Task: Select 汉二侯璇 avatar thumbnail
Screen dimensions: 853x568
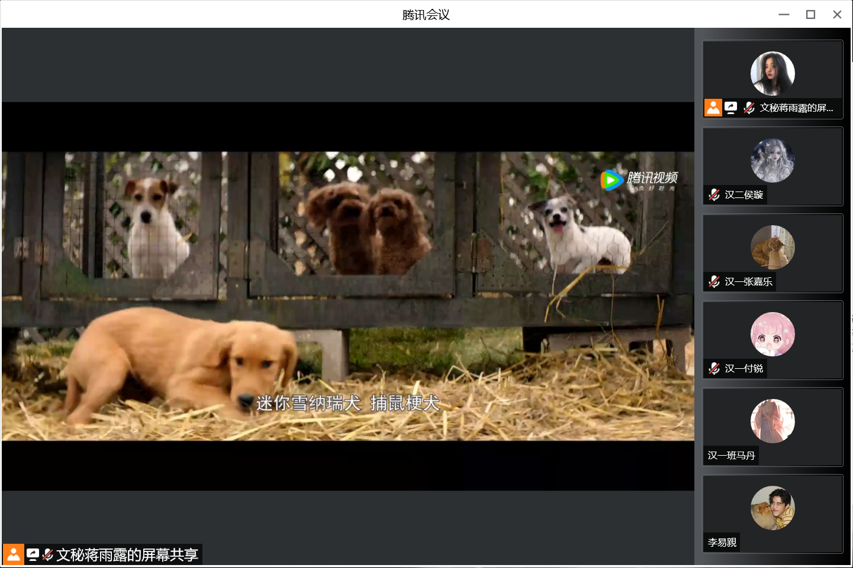Action: point(772,160)
